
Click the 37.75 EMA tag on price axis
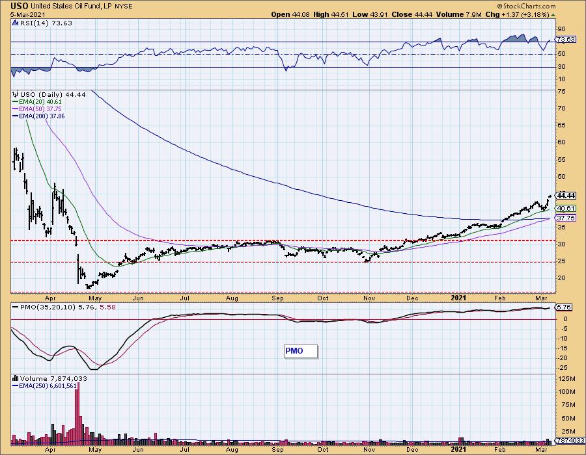566,218
